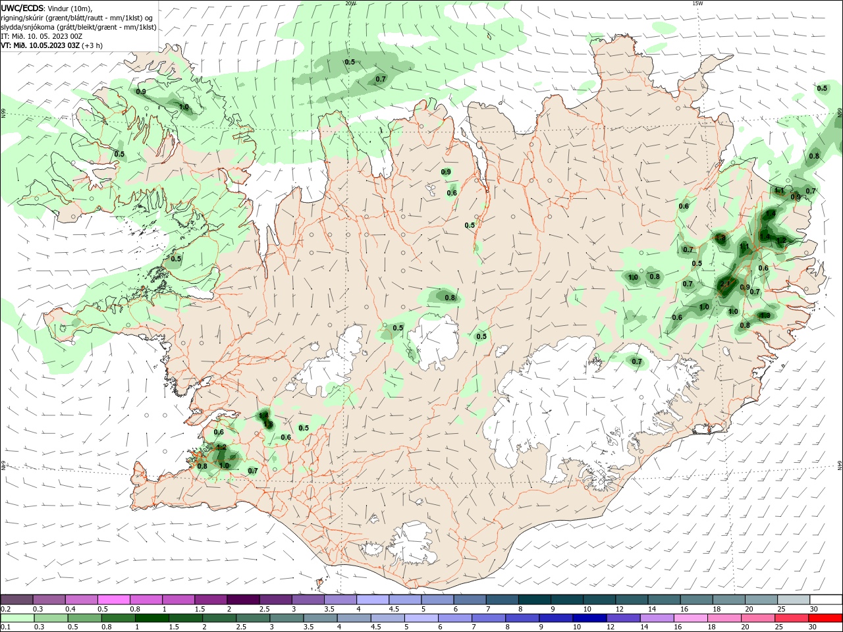Viewport: 843px width, 632px height.
Task: Click the "0.5" value in northern offshore rain band
Action: pos(350,62)
